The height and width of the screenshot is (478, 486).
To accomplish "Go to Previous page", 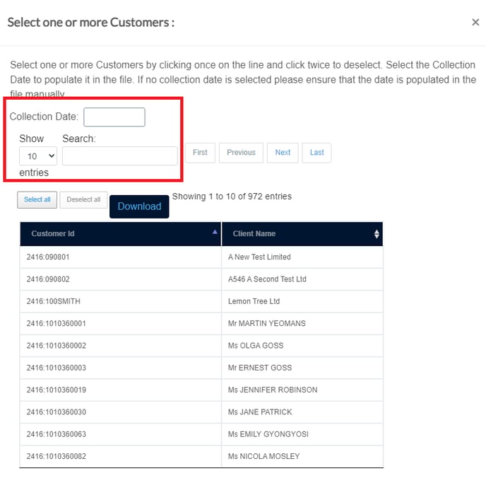I will (x=241, y=153).
